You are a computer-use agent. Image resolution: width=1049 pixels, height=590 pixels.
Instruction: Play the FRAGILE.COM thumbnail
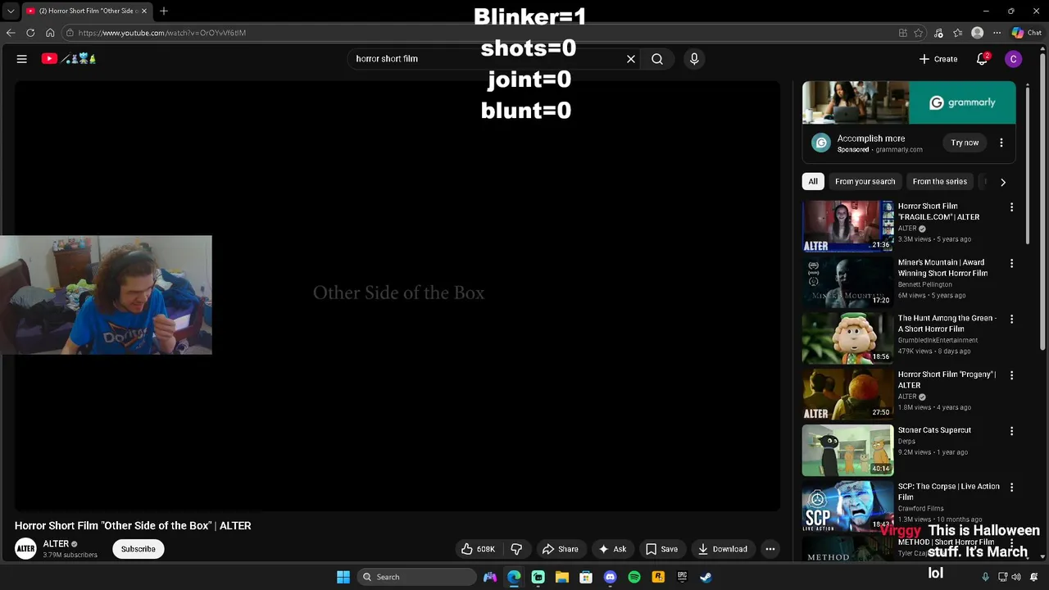[x=847, y=226]
